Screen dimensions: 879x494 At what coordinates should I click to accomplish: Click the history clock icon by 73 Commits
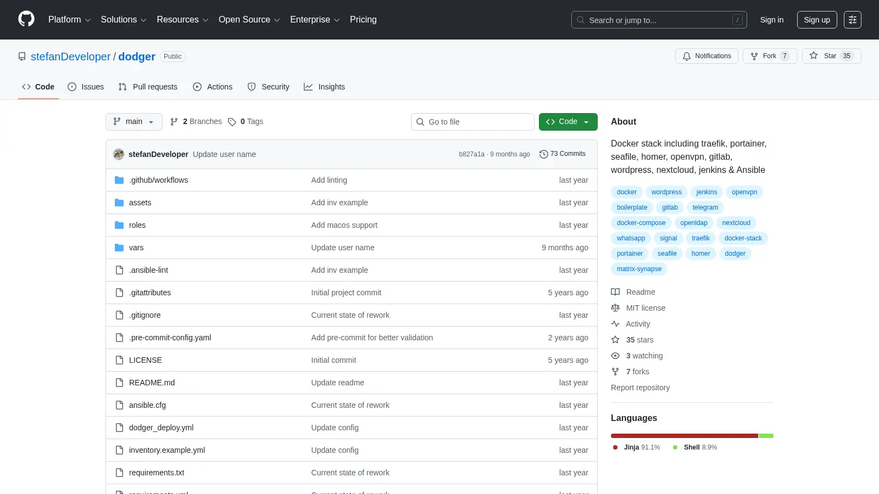click(x=544, y=154)
